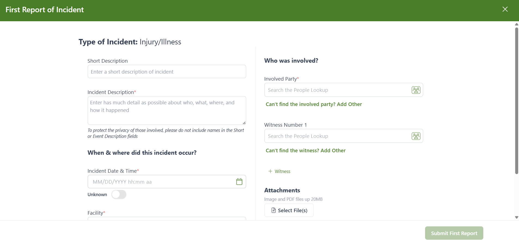Click the vertical scrollbar thumb
This screenshot has width=519, height=243.
point(517,101)
